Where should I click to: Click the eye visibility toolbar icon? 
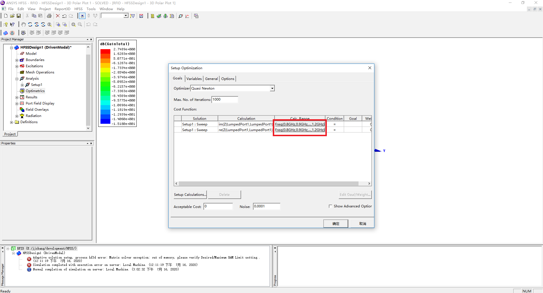(23, 33)
